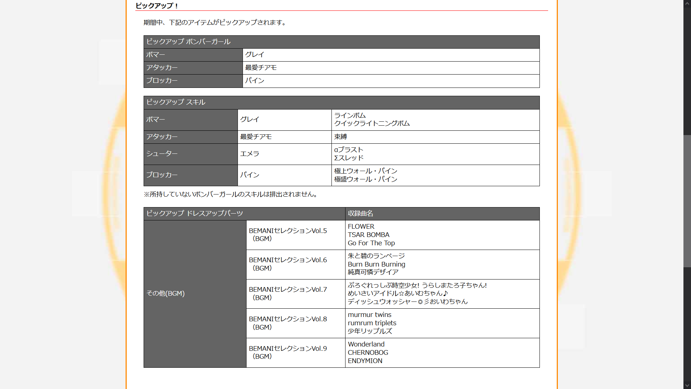Click the scrollbar down arrow
This screenshot has height=389, width=691.
coord(687,385)
